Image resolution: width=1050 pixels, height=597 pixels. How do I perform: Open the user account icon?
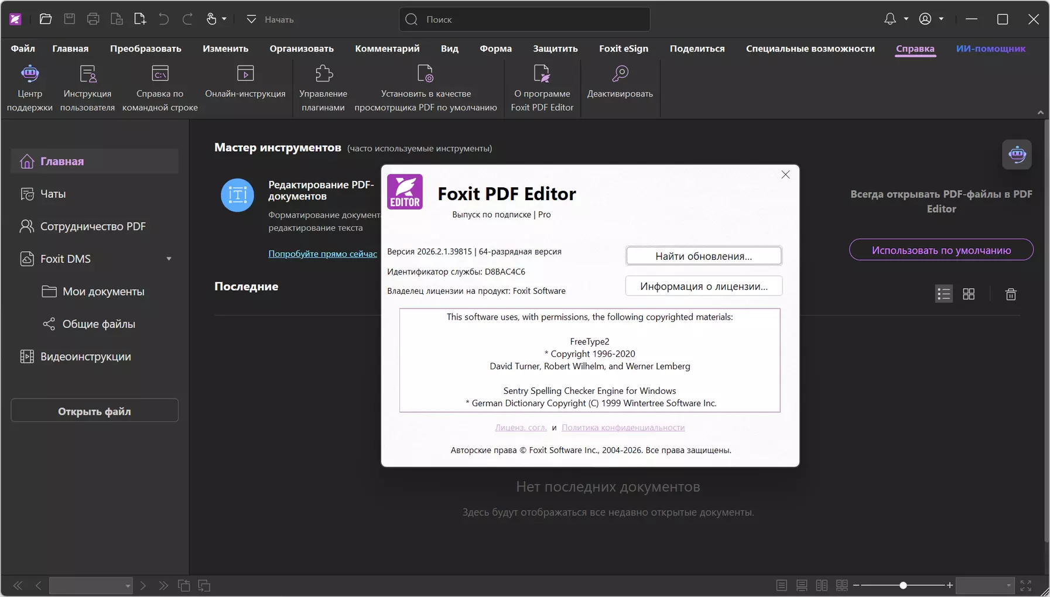click(x=925, y=19)
